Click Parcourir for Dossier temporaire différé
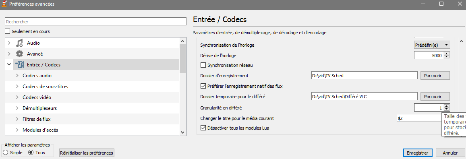466x159 pixels. click(x=435, y=97)
